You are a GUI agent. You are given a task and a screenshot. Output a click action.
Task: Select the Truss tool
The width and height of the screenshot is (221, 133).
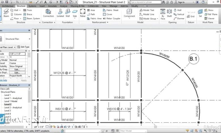[27, 10]
